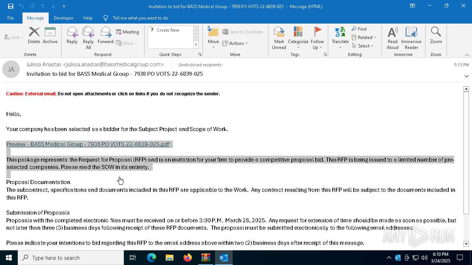Open the Move dropdown
472x265 pixels.
pos(213,38)
